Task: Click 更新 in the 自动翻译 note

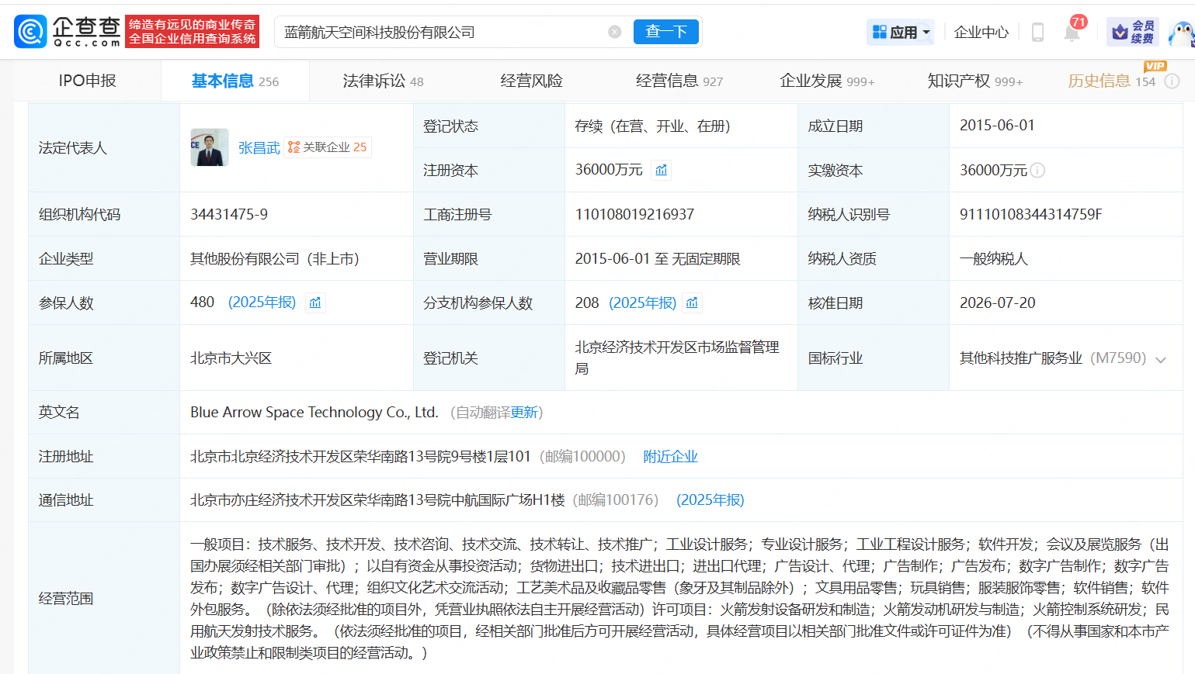Action: 524,413
